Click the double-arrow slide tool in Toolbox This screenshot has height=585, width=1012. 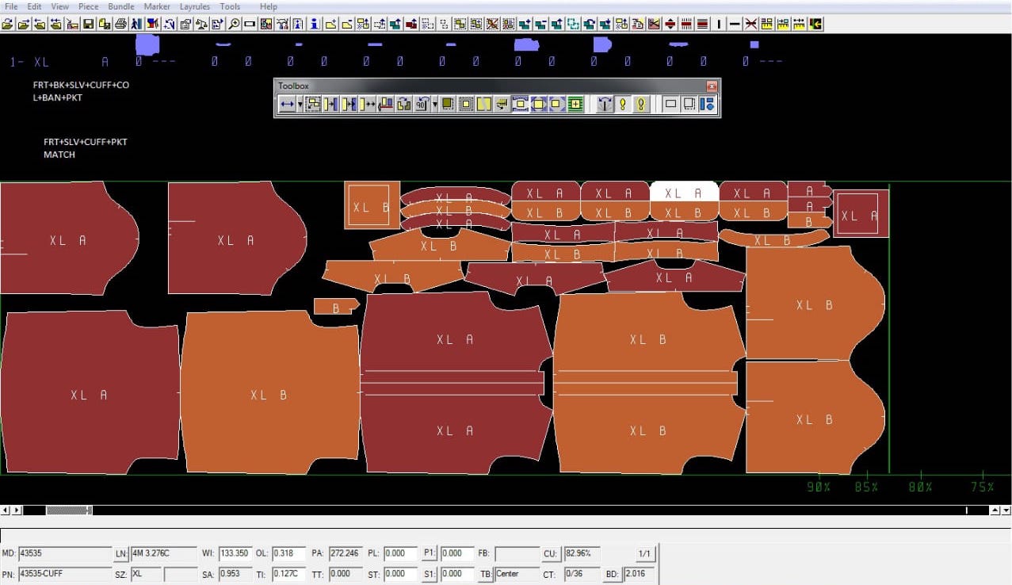tap(287, 104)
